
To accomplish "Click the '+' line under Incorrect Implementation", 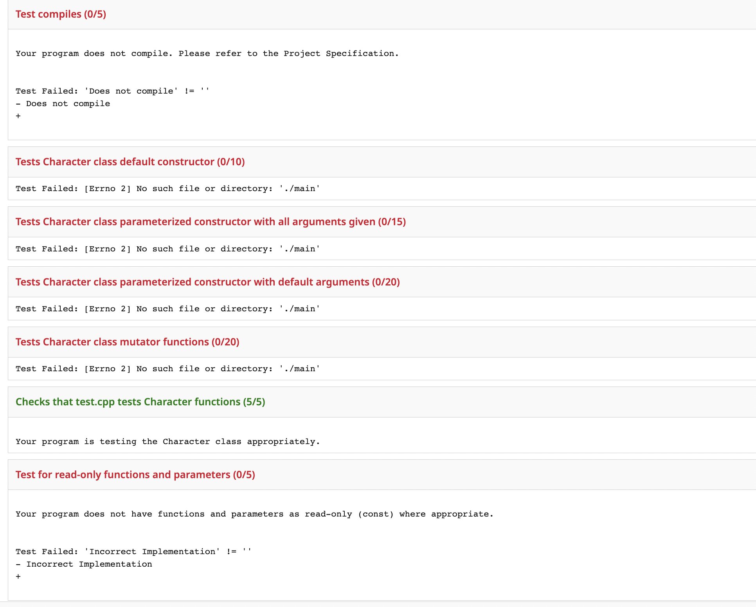I will coord(18,576).
